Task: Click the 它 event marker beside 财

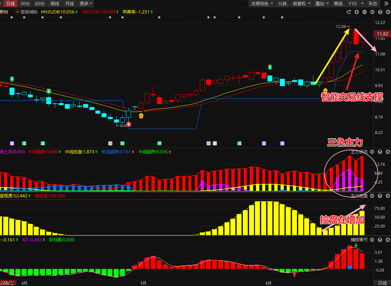Action: pos(110,143)
